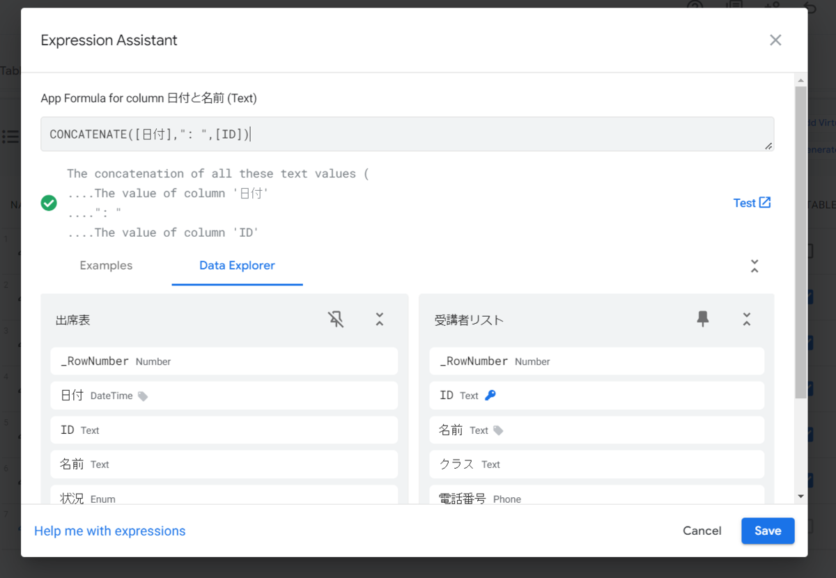Image resolution: width=836 pixels, height=578 pixels.
Task: Click the label tag icon next to 日付
Action: click(143, 396)
